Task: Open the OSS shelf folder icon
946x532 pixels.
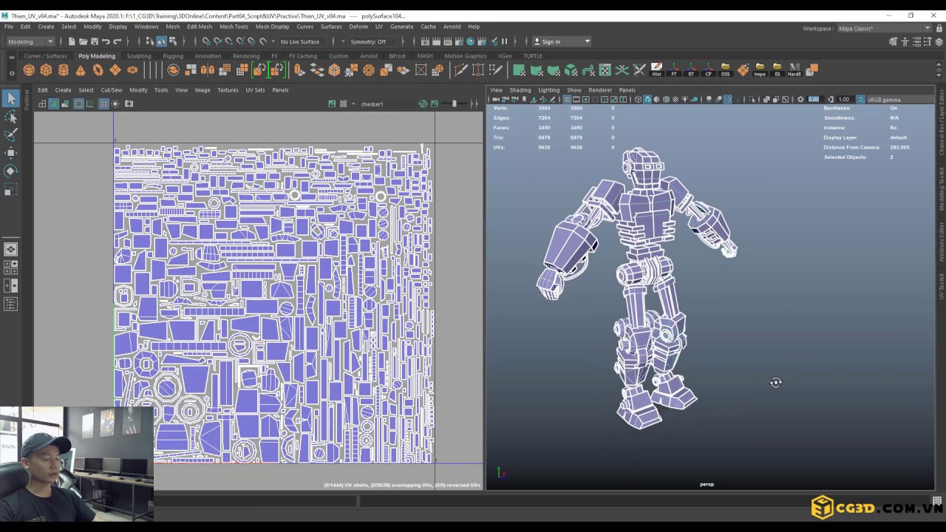Action: pyautogui.click(x=726, y=70)
